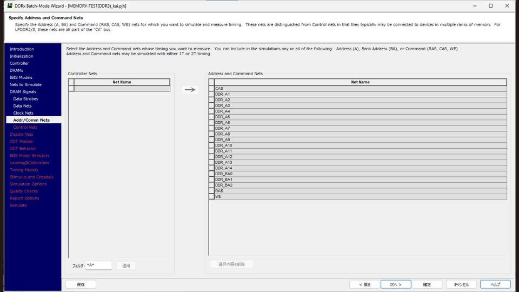The height and width of the screenshot is (292, 519).
Task: Click the DDRx wizard app icon in title bar
Action: pyautogui.click(x=10, y=5)
